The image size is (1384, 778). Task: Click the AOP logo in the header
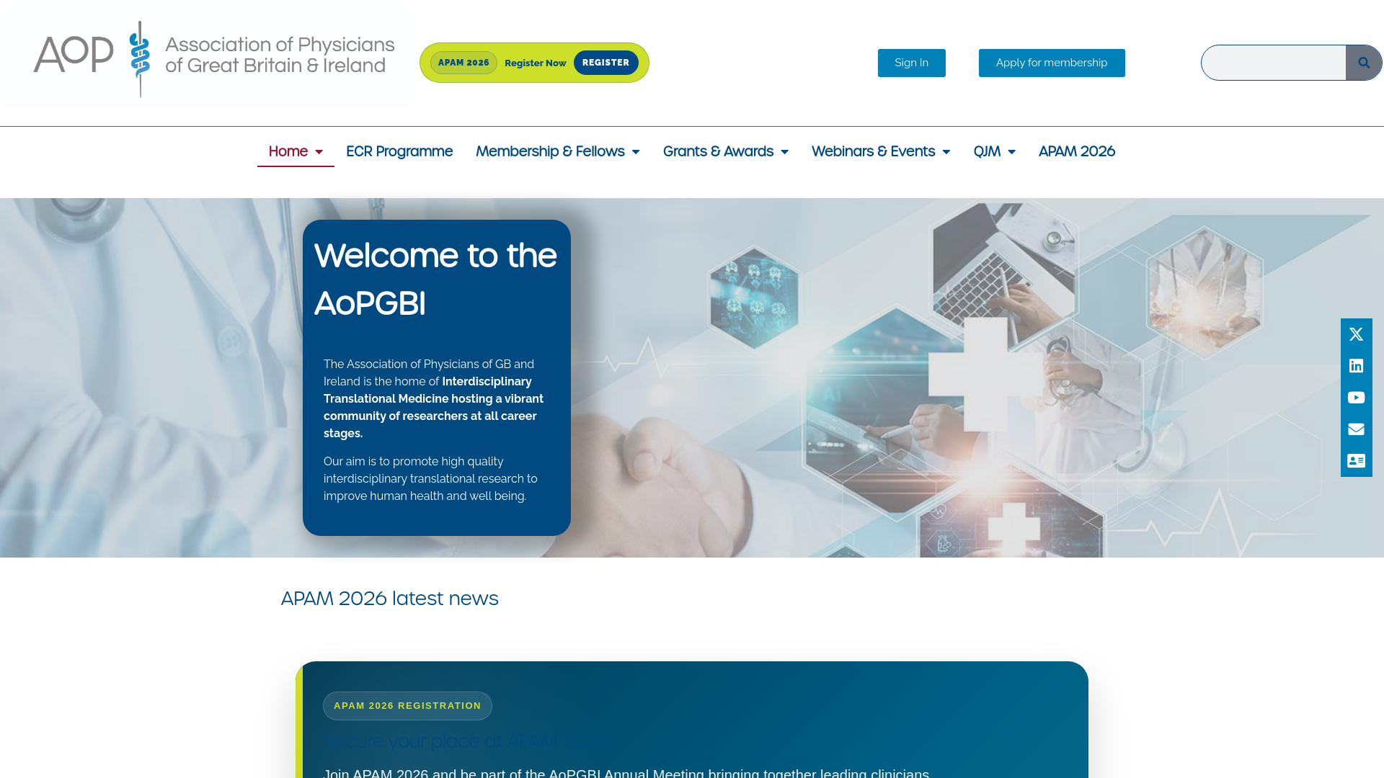pyautogui.click(x=213, y=59)
